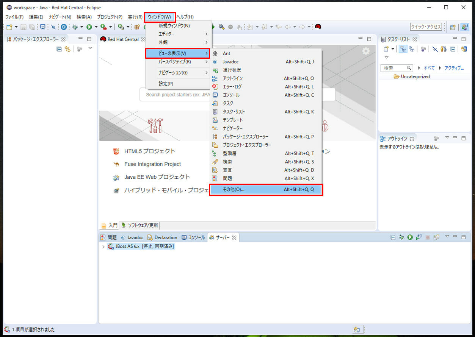Collapse all in Package Explorer
This screenshot has width=475, height=337.
point(59,49)
